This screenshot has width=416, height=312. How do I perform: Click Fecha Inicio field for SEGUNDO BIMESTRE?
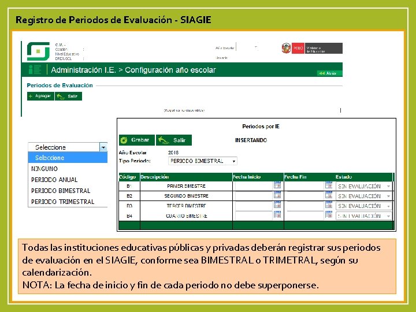(254, 196)
